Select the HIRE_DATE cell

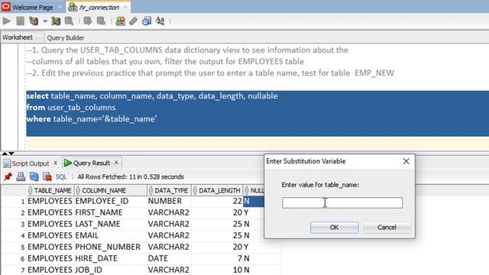pyautogui.click(x=110, y=258)
